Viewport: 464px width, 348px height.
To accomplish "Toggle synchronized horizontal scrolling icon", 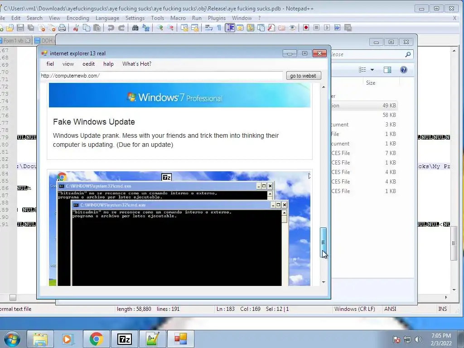I will (195, 28).
